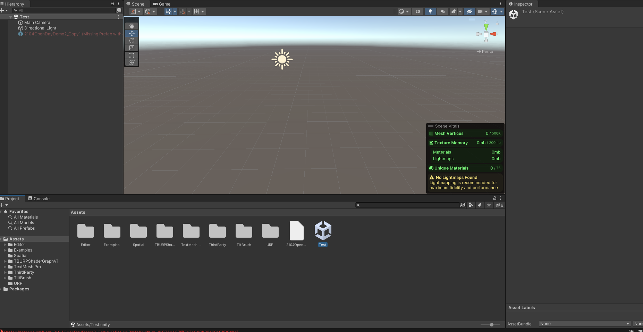Select Directional Light in Hierarchy
The image size is (643, 332).
[40, 28]
